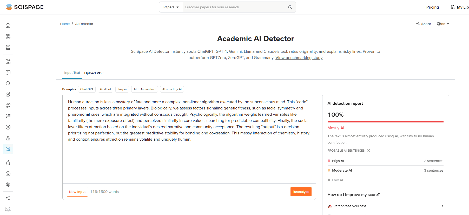Screen dimensions: 469x215
Task: Switch to the Upload PDF tab
Action: click(94, 73)
